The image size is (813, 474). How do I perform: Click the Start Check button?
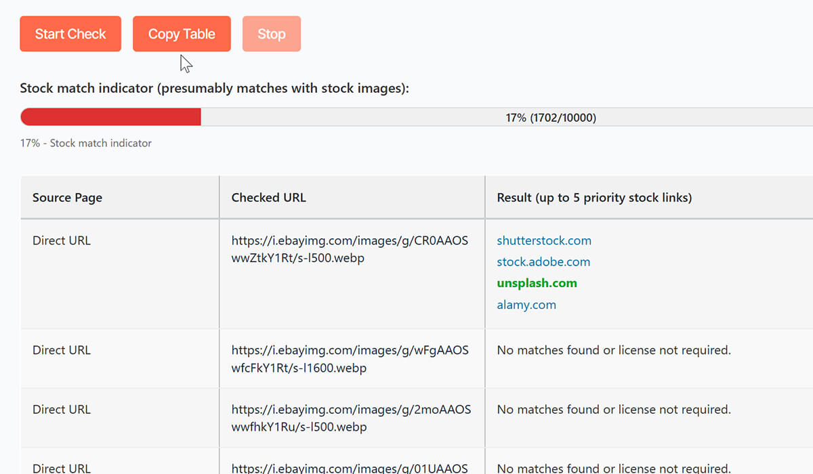tap(70, 34)
